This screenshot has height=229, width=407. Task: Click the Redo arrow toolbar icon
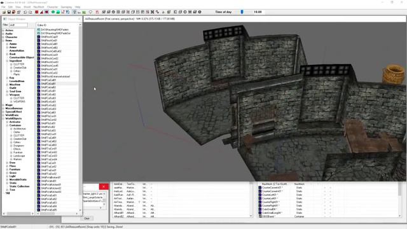pos(31,12)
